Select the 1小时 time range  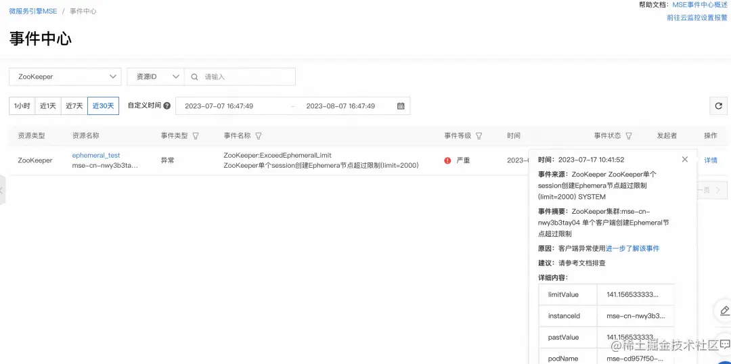22,106
